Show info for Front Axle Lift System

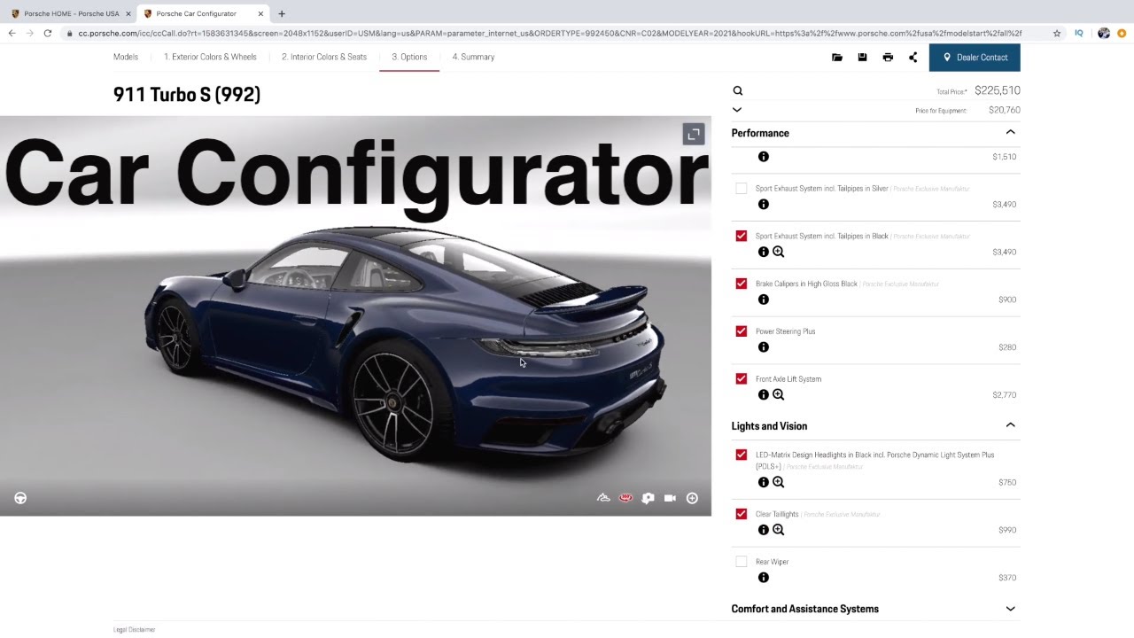(x=764, y=395)
